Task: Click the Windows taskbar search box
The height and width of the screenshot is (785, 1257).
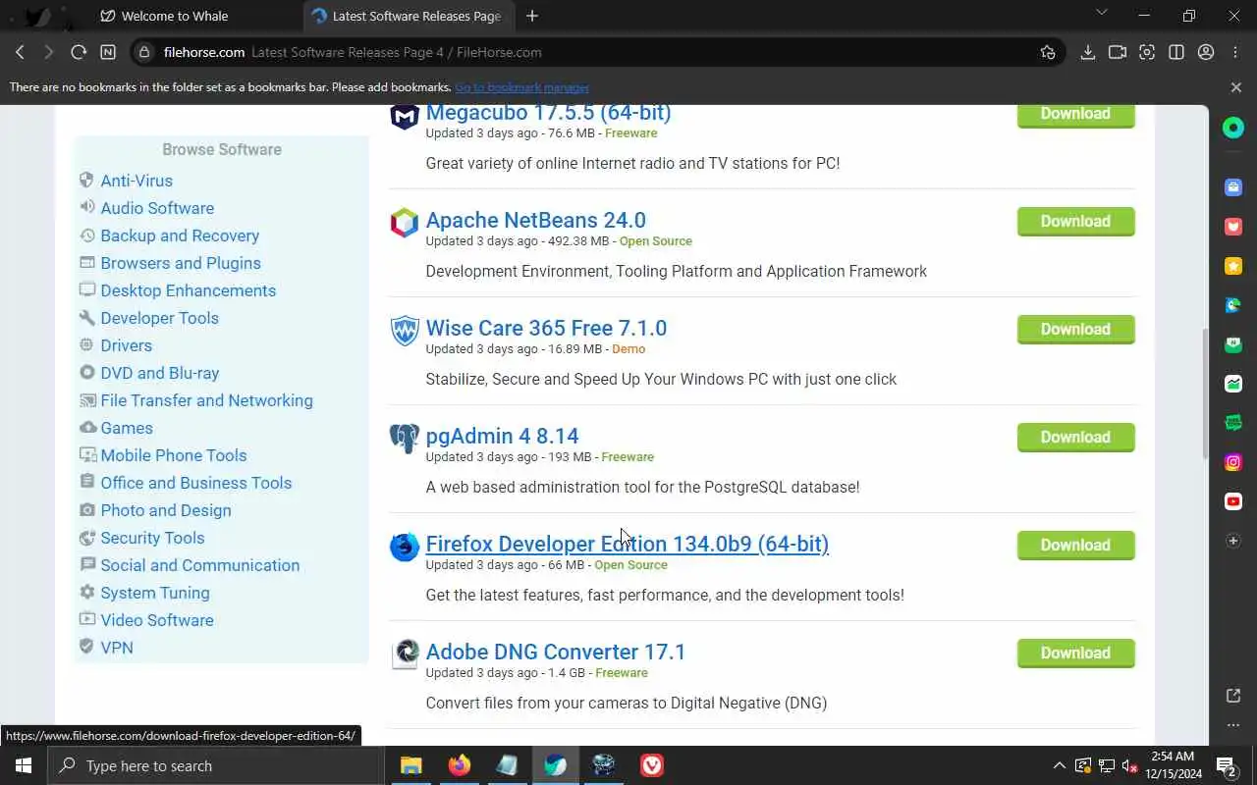Action: pyautogui.click(x=216, y=765)
